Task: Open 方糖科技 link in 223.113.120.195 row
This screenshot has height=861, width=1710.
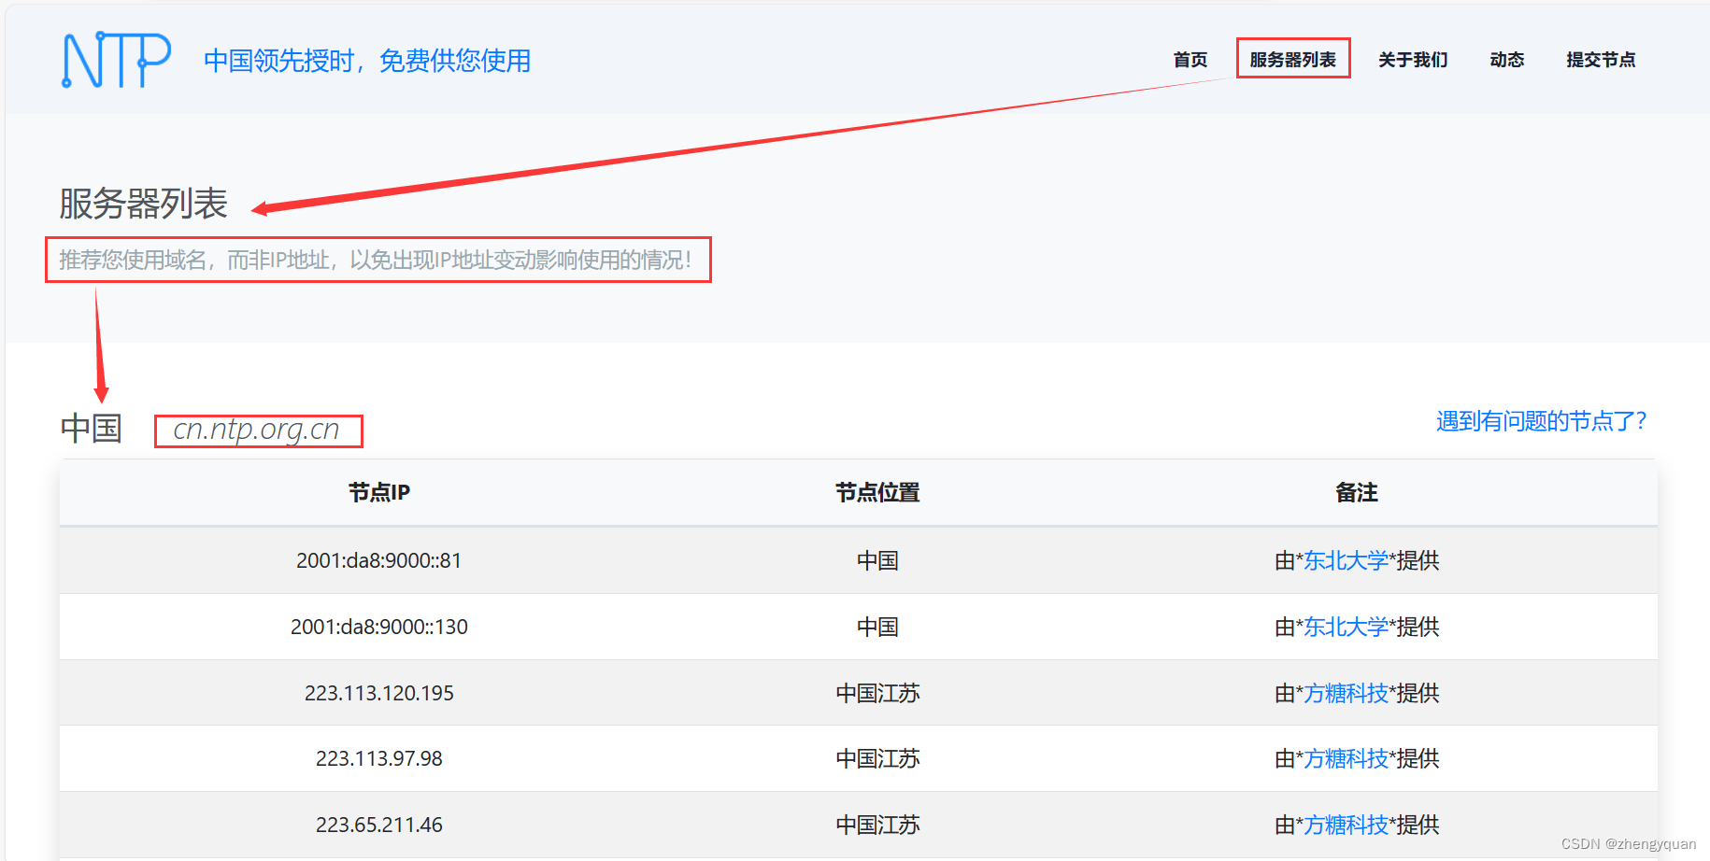Action: tap(1346, 693)
